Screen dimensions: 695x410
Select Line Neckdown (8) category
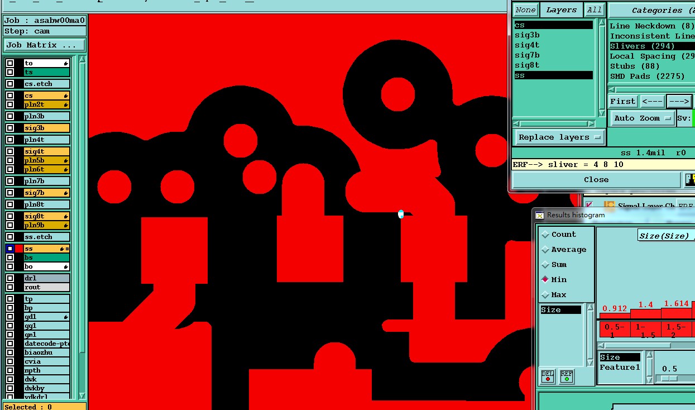tap(652, 26)
